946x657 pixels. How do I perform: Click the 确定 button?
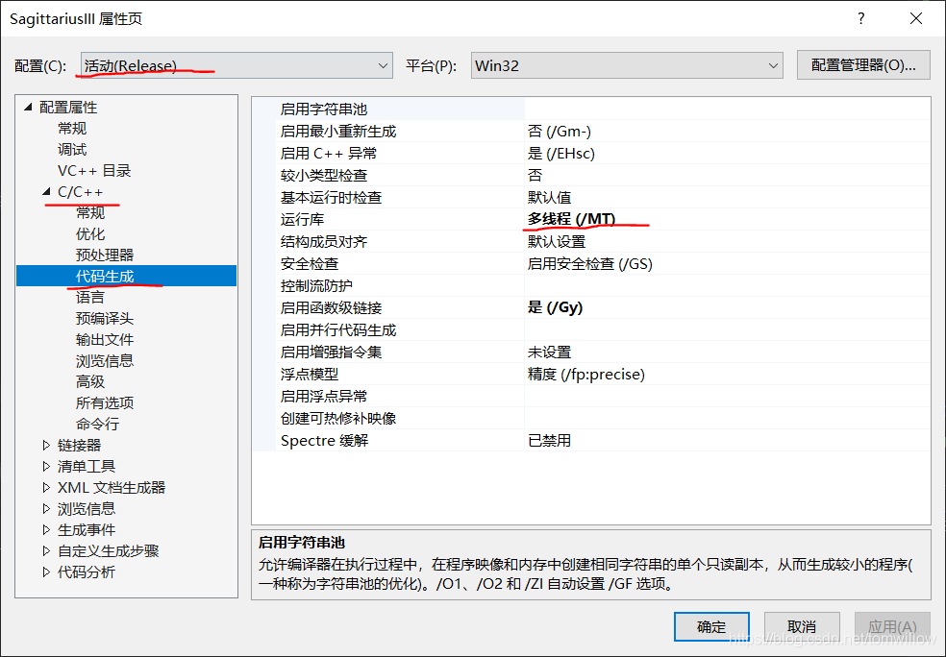pyautogui.click(x=711, y=627)
